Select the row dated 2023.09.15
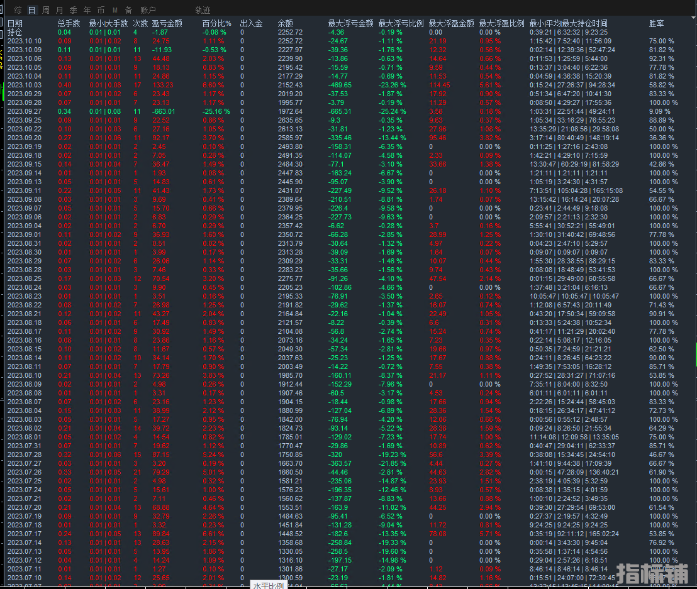 tap(349, 164)
